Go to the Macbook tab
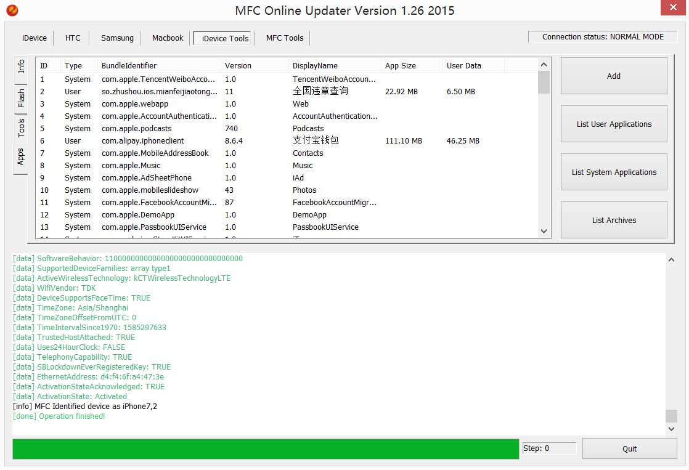This screenshot has height=470, width=689. click(168, 38)
